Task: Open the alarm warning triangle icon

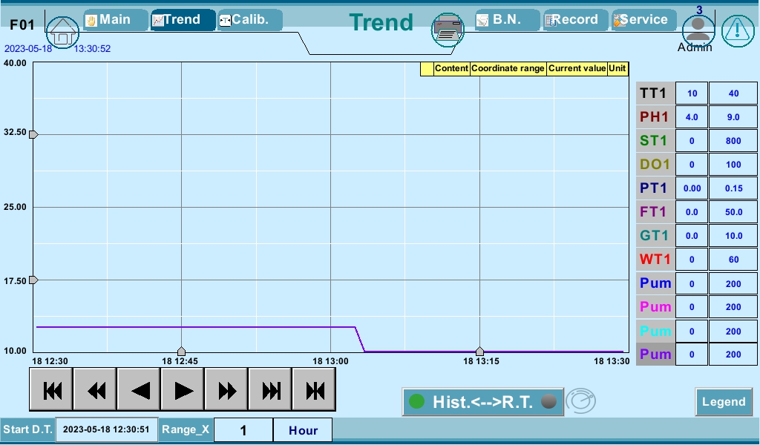Action: click(x=737, y=30)
